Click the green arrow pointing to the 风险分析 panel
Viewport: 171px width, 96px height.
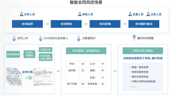(115, 71)
